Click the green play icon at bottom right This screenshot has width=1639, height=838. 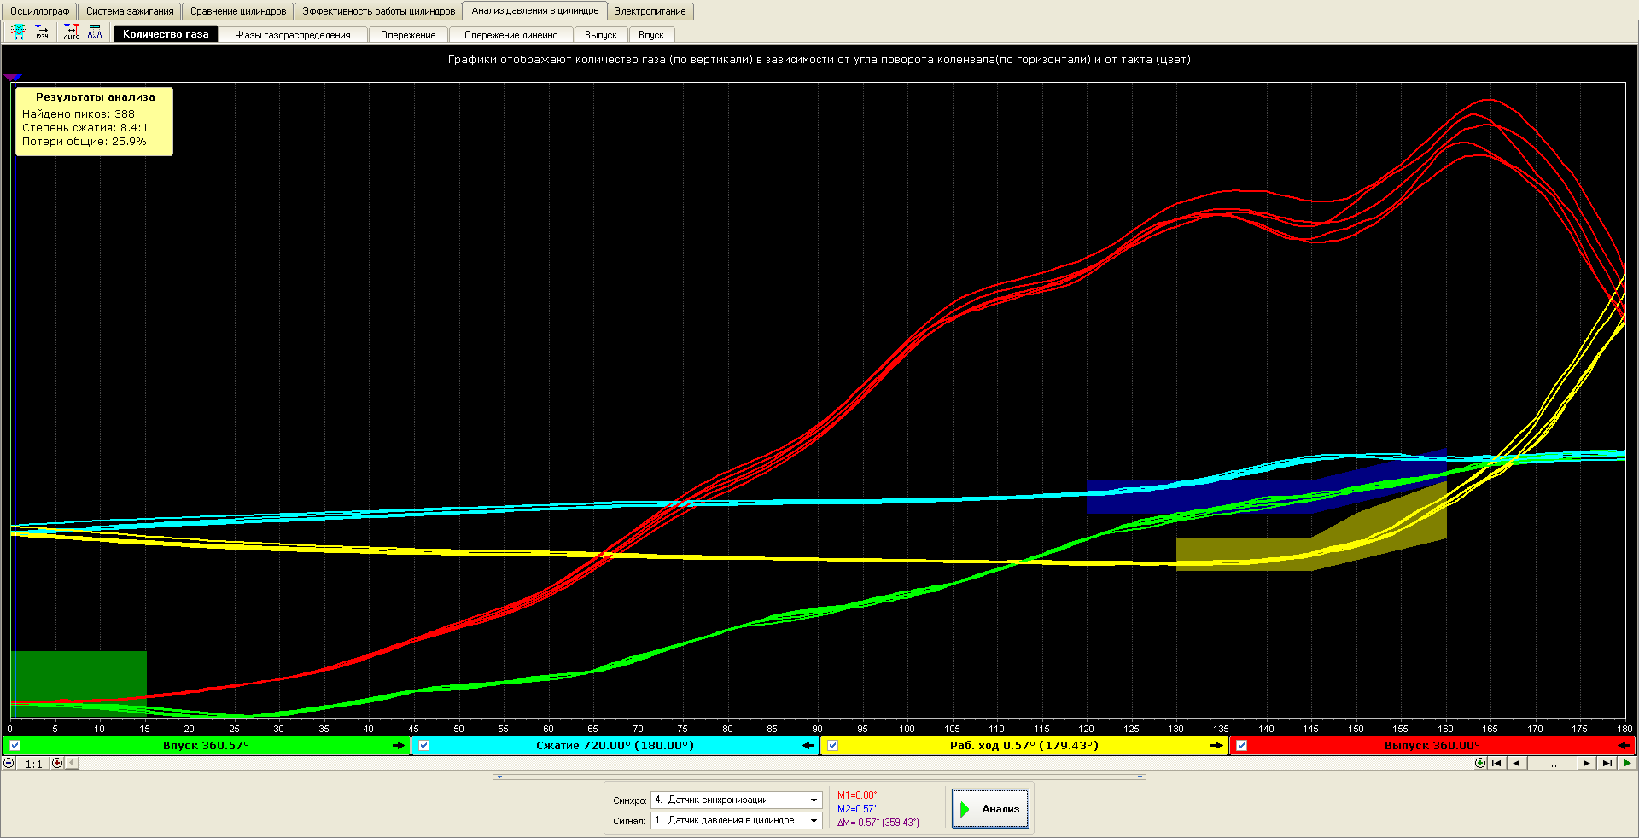coord(1627,763)
